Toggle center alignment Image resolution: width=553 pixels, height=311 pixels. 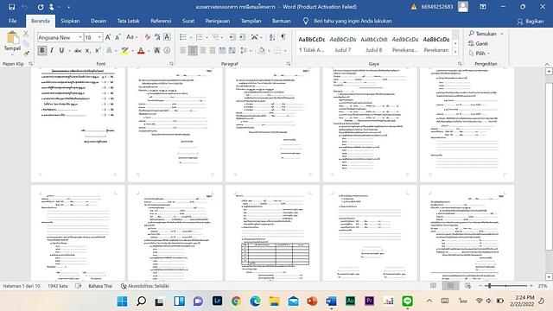[x=193, y=50]
